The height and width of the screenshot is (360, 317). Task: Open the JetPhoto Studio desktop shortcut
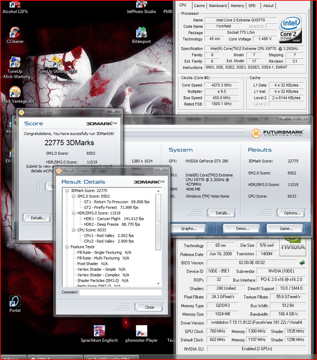141,7
